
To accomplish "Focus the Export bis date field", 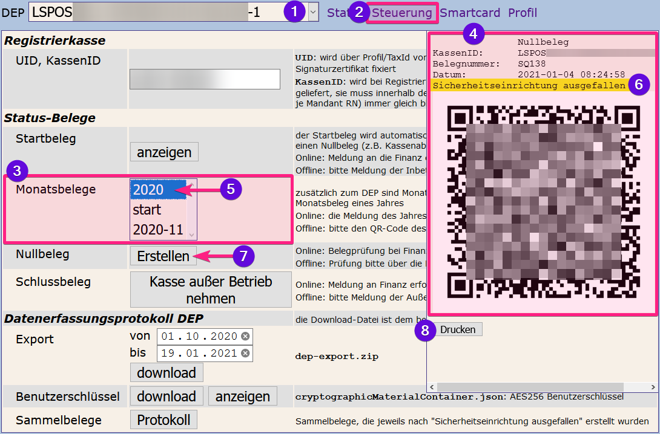I will pos(205,353).
